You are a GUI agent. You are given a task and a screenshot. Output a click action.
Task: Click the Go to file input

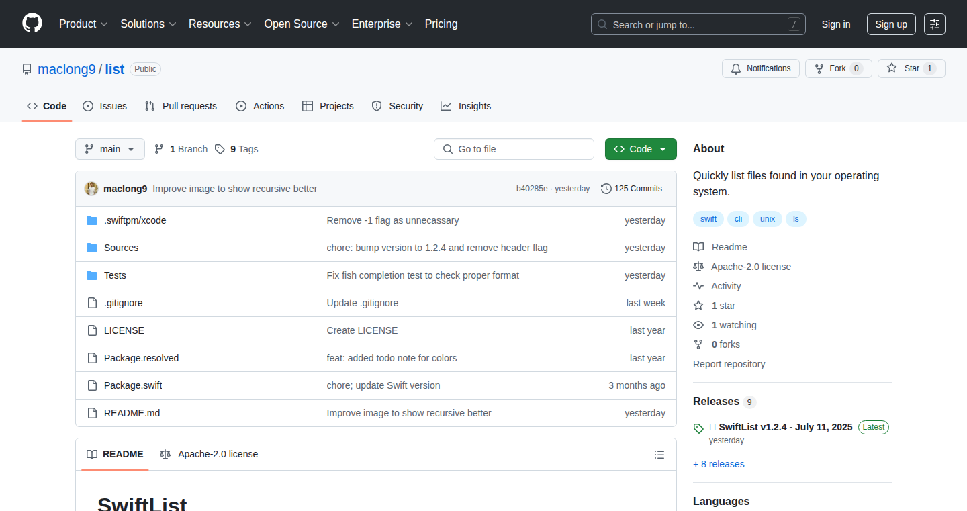pyautogui.click(x=514, y=149)
